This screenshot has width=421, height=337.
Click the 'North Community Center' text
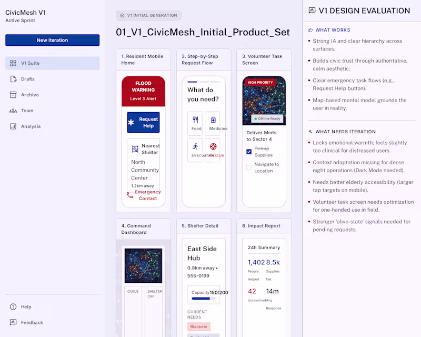[x=145, y=170]
